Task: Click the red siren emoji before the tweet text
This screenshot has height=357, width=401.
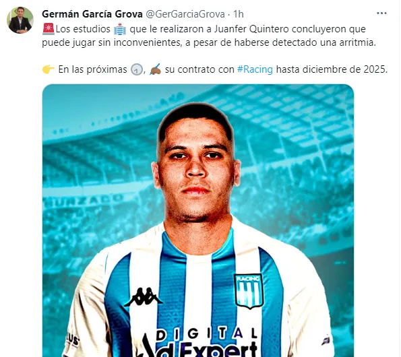Action: click(49, 29)
